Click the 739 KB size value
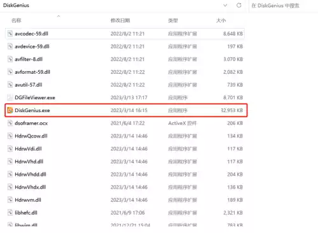318x233 pixels. tap(235, 85)
